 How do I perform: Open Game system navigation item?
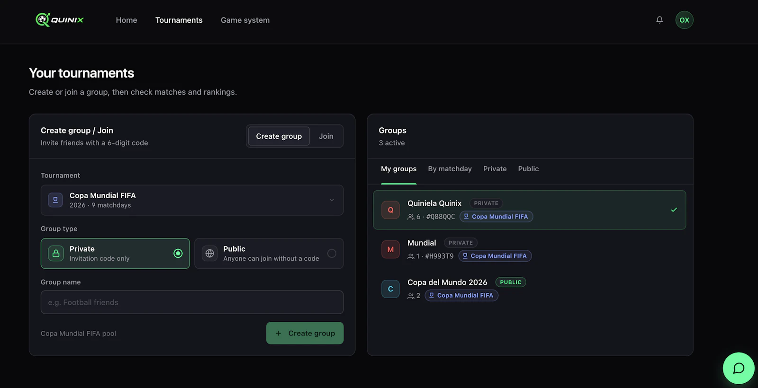click(245, 20)
